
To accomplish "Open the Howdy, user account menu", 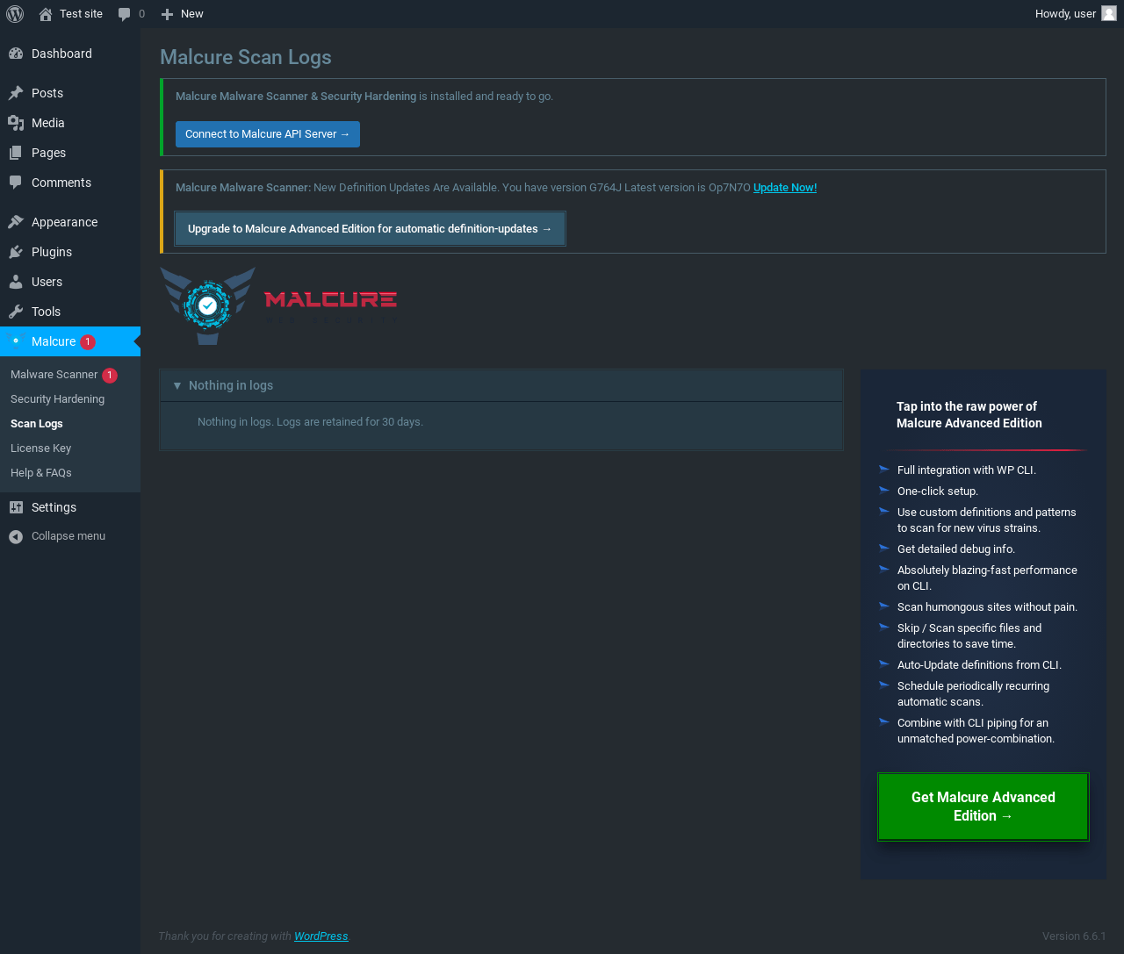I will coord(1076,14).
